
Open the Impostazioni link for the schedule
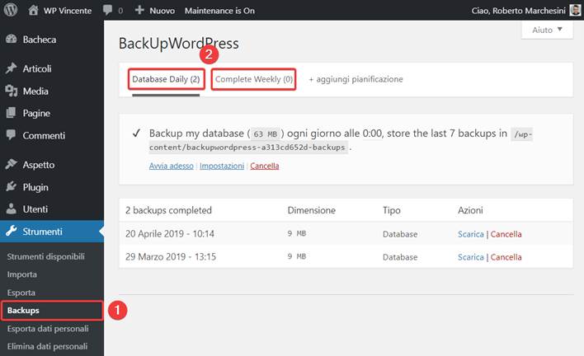point(222,166)
